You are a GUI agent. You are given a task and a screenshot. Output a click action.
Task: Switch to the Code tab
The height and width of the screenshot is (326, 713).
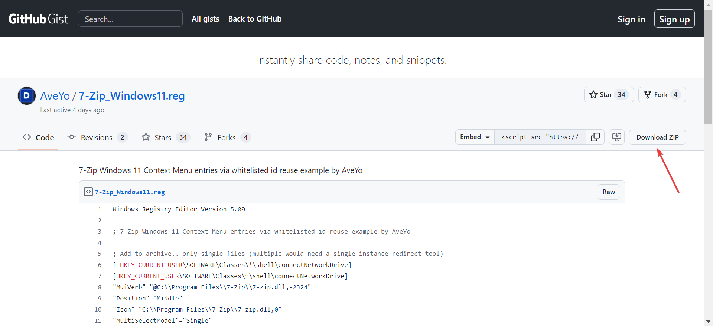(x=38, y=137)
